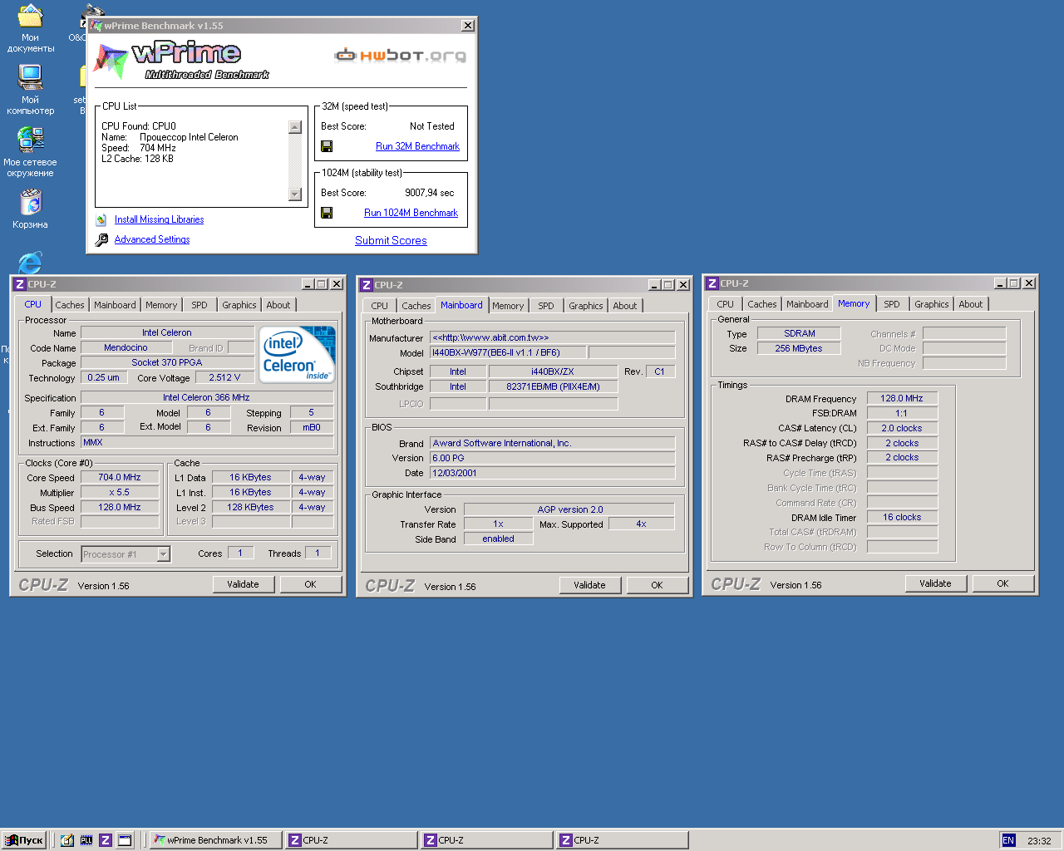Launch CPU-Z from the quick-launch Z icon
1064x851 pixels.
pyautogui.click(x=106, y=840)
